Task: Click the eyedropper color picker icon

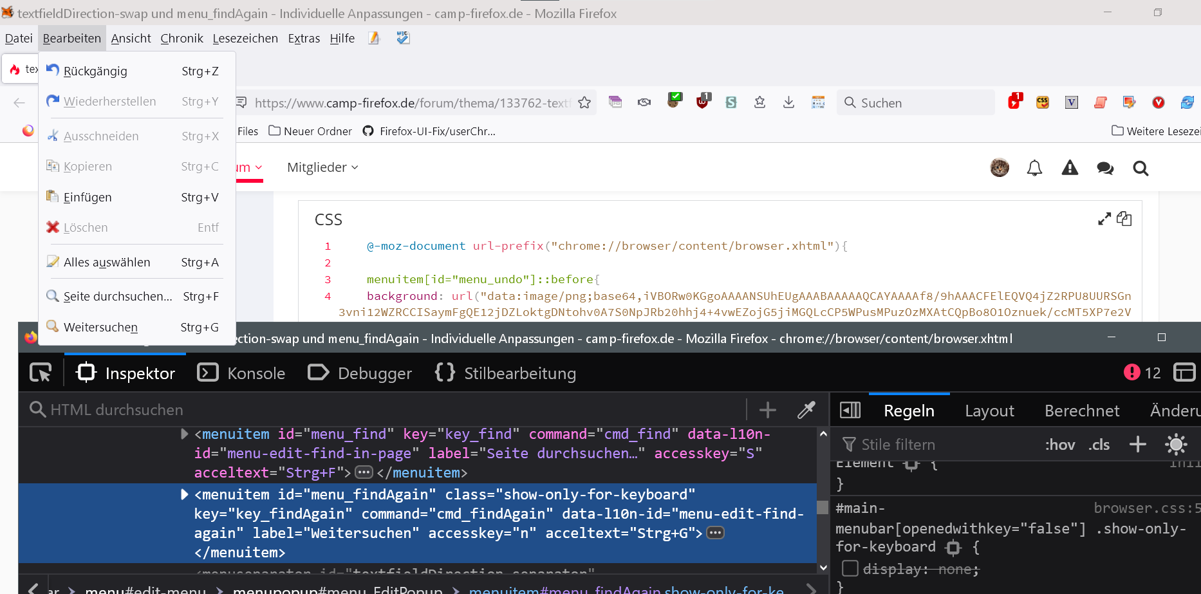Action: pos(806,410)
